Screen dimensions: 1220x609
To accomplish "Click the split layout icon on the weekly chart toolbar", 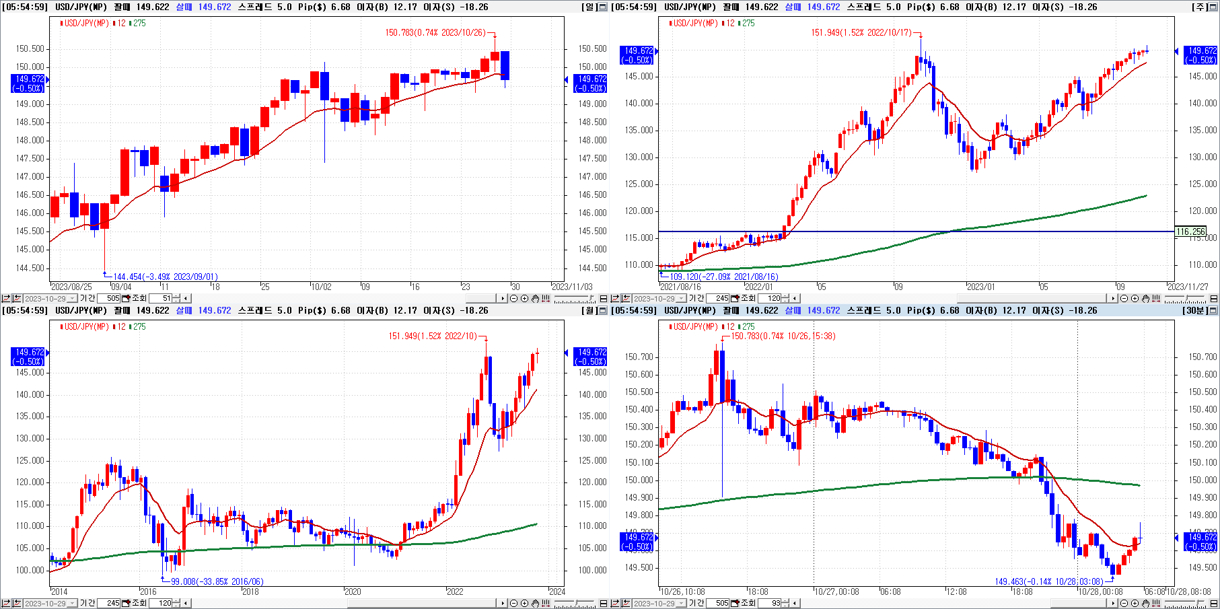I will 1214,298.
